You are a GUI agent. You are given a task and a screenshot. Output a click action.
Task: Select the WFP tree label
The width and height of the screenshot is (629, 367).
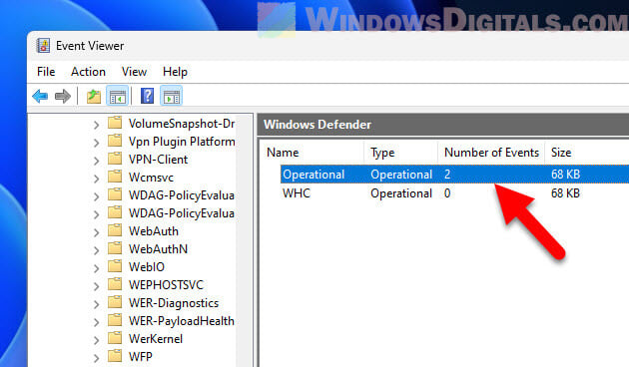pyautogui.click(x=140, y=357)
